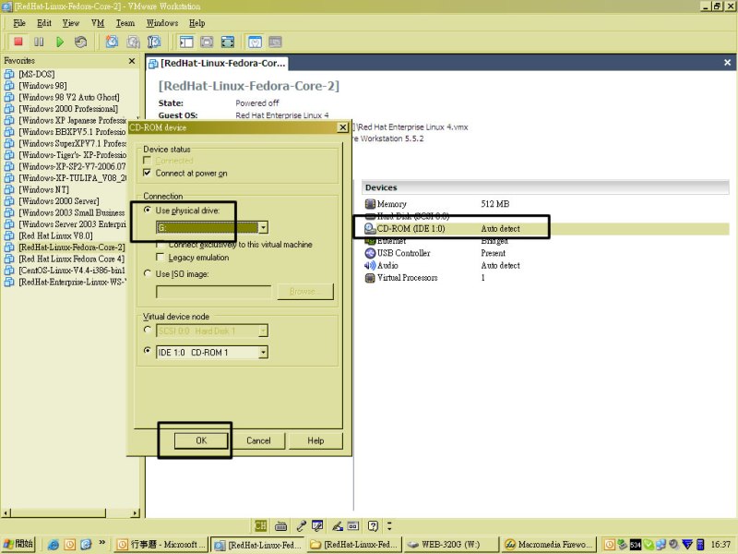This screenshot has width=738, height=554.
Task: Click the USB Controller device icon
Action: [x=370, y=253]
